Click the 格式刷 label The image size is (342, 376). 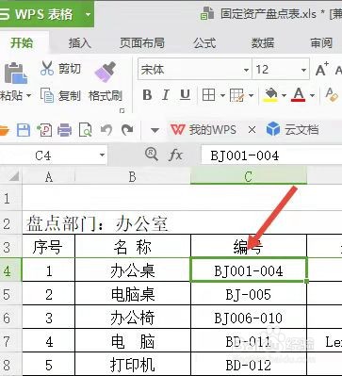tap(106, 95)
